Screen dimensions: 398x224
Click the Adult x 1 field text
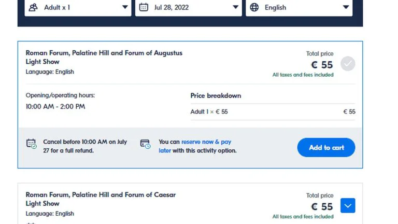pos(57,7)
